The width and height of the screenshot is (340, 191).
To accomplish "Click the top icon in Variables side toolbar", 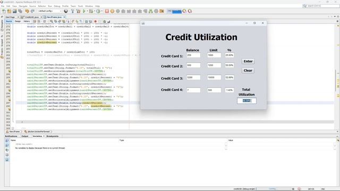I will click(x=7, y=141).
